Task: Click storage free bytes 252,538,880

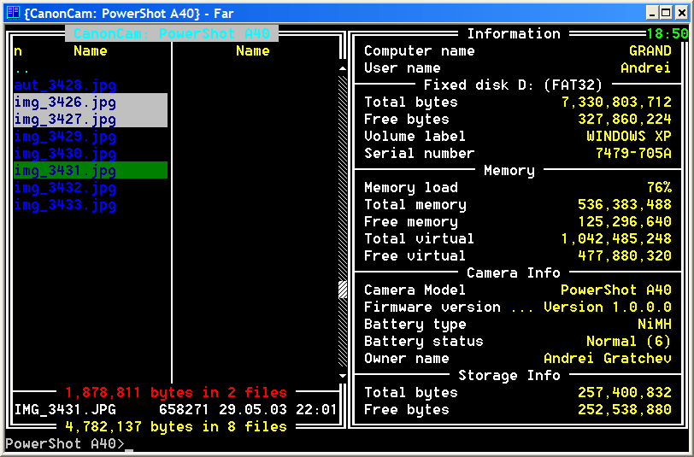Action: coord(625,410)
